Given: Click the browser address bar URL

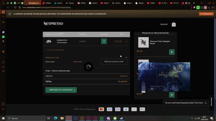Looking at the screenshot, I should 47,7.
